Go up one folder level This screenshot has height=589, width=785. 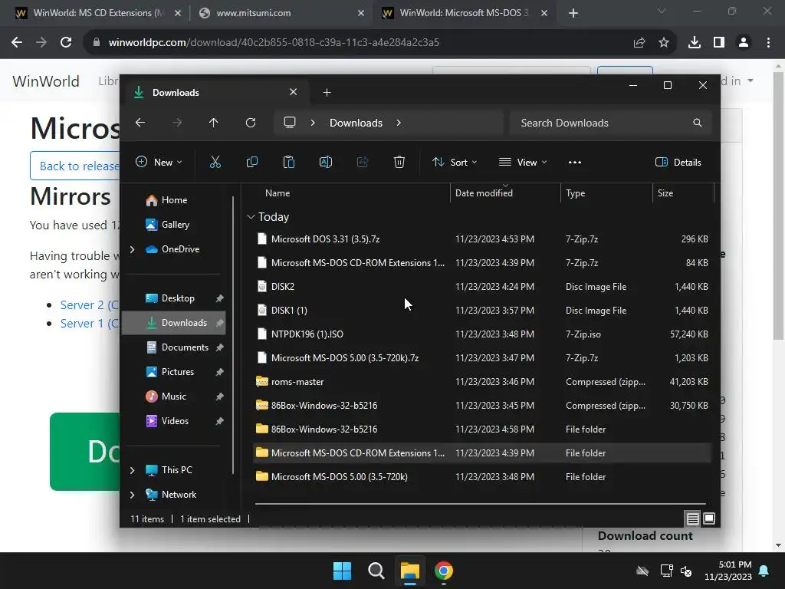(214, 123)
